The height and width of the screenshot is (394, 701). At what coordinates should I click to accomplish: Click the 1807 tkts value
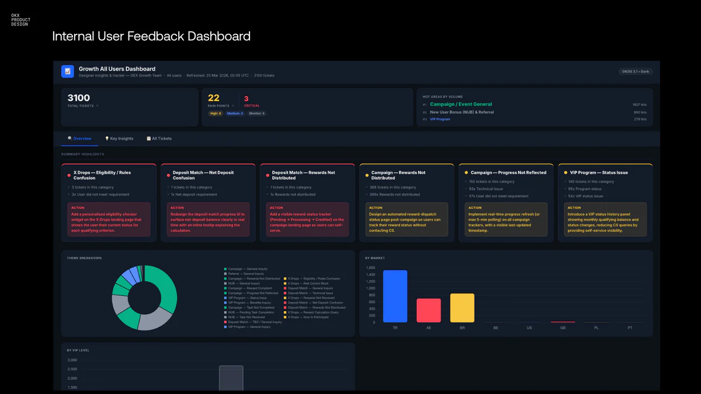640,104
